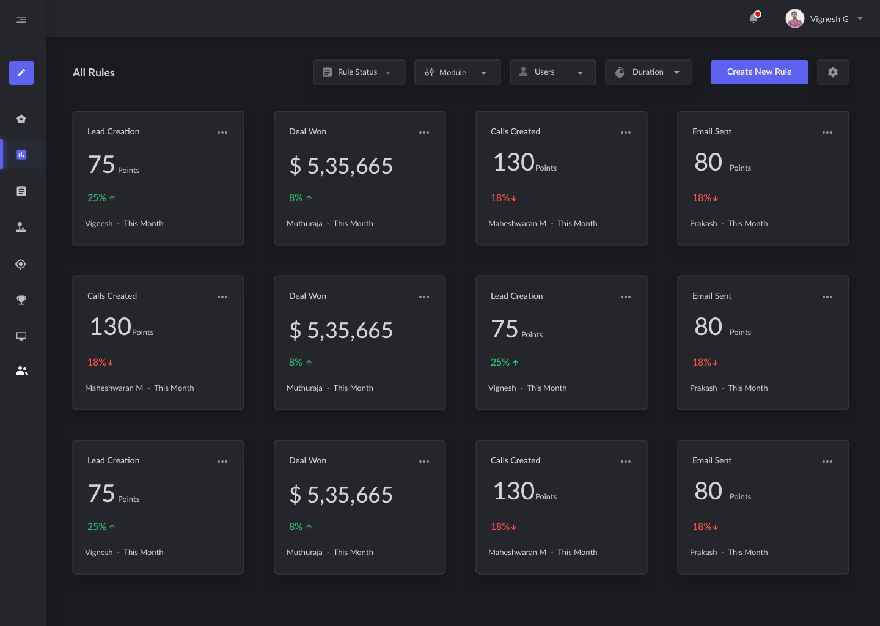The height and width of the screenshot is (626, 880).
Task: Click the joystick icon in sidebar
Action: 21,227
